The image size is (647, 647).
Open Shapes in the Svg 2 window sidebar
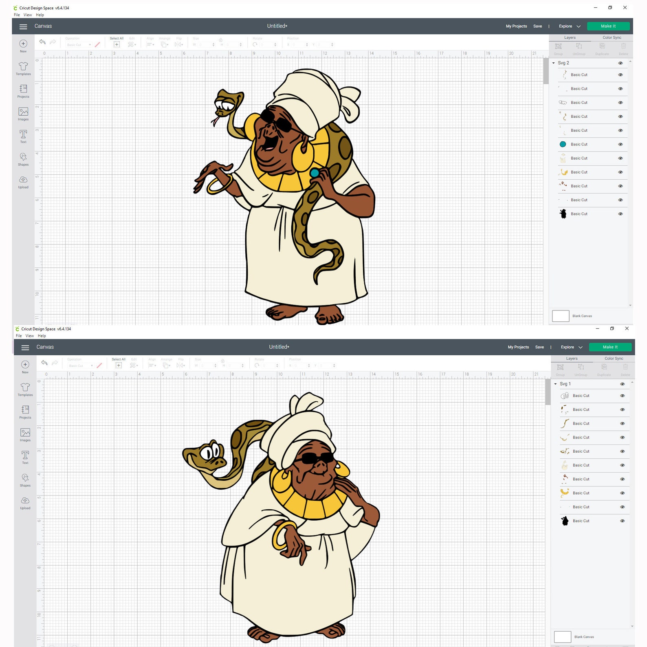pyautogui.click(x=23, y=159)
